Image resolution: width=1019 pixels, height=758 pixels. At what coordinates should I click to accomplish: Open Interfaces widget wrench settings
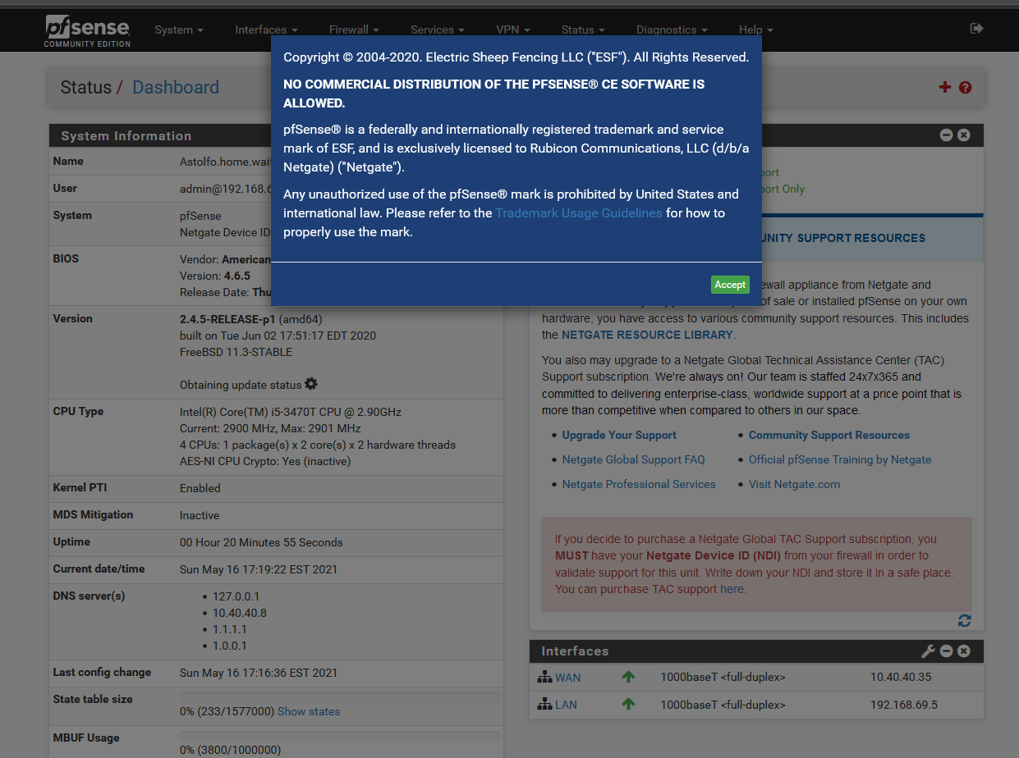929,651
